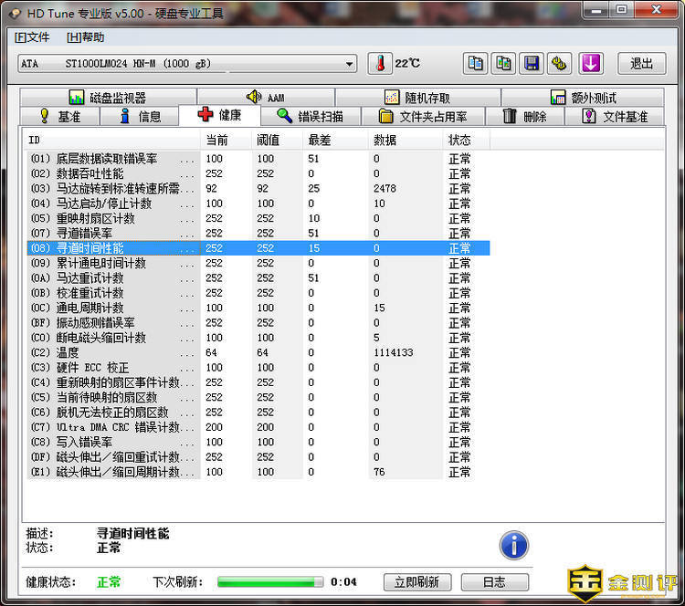Screen dimensions: 685x606
Task: Select the 温度 (C2) attribute row
Action: point(113,352)
